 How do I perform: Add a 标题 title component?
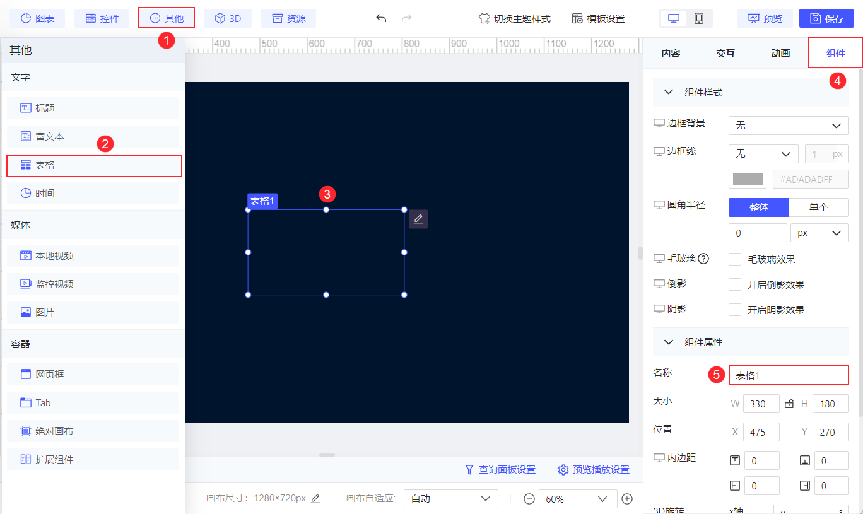[93, 108]
